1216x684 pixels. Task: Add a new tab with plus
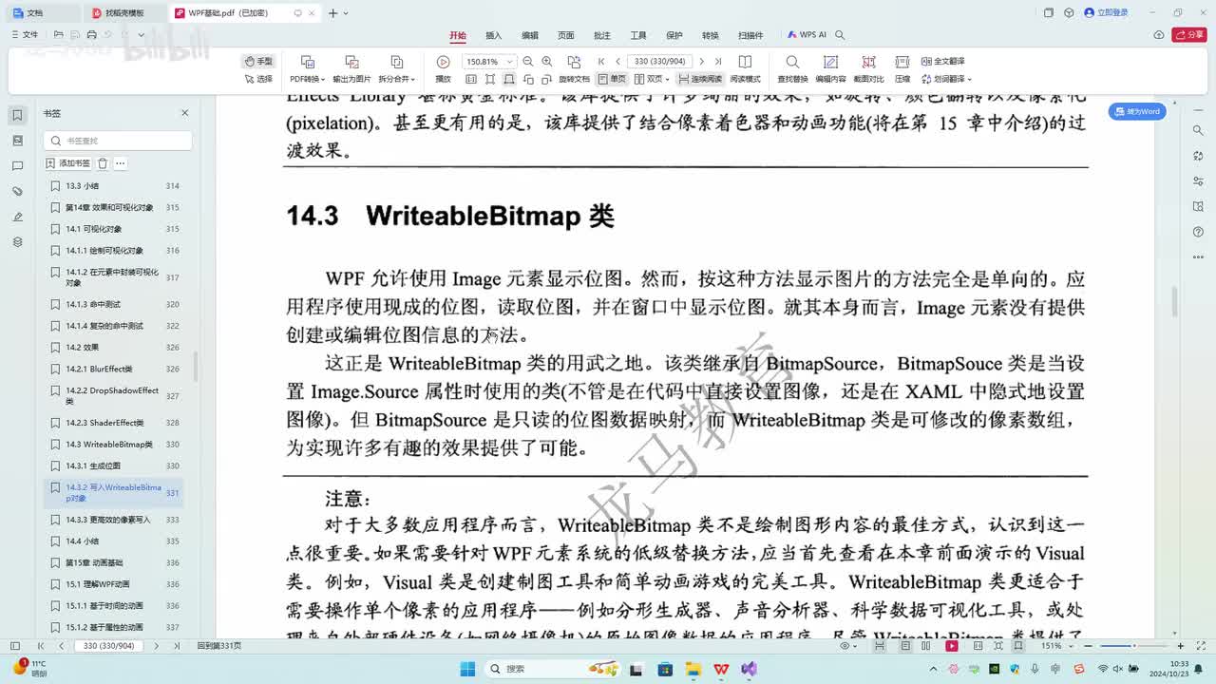(x=332, y=13)
